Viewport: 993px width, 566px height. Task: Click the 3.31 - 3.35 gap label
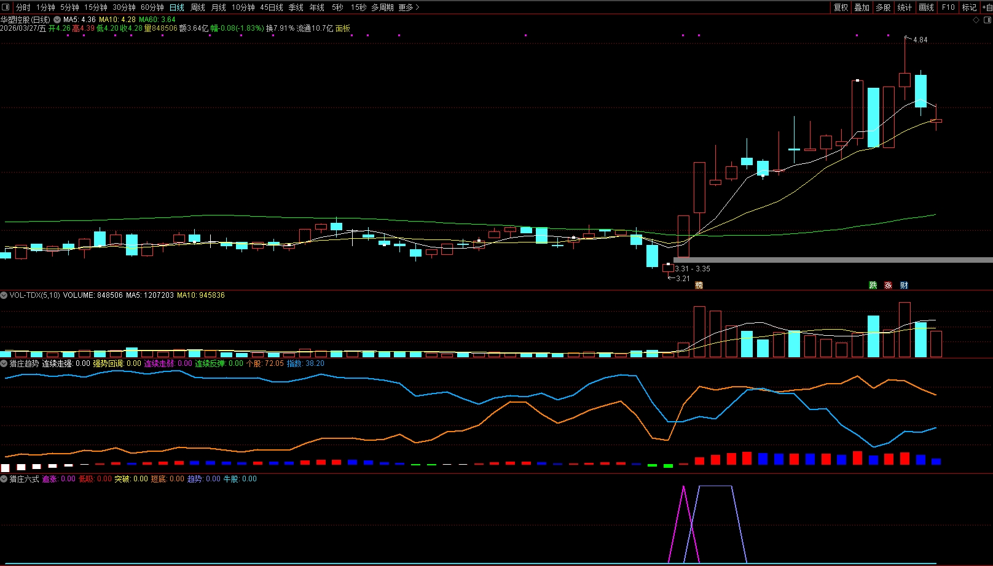pyautogui.click(x=693, y=269)
